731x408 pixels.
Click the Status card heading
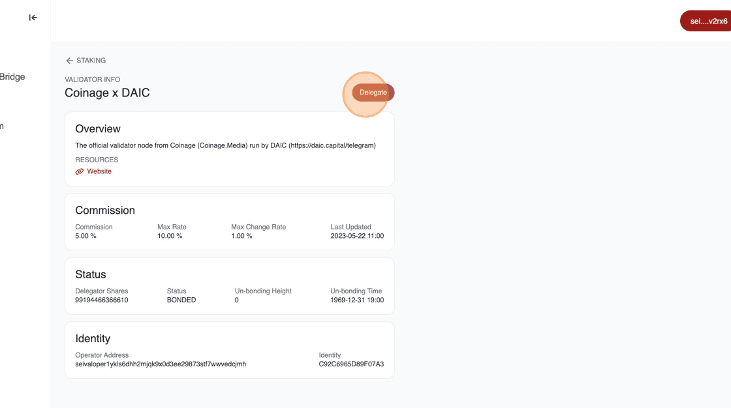coord(91,274)
